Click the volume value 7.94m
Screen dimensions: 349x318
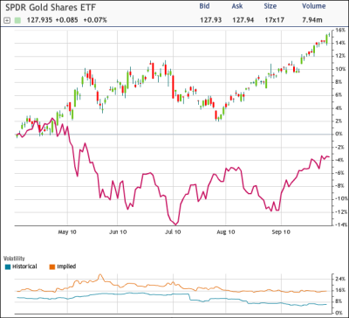point(313,20)
